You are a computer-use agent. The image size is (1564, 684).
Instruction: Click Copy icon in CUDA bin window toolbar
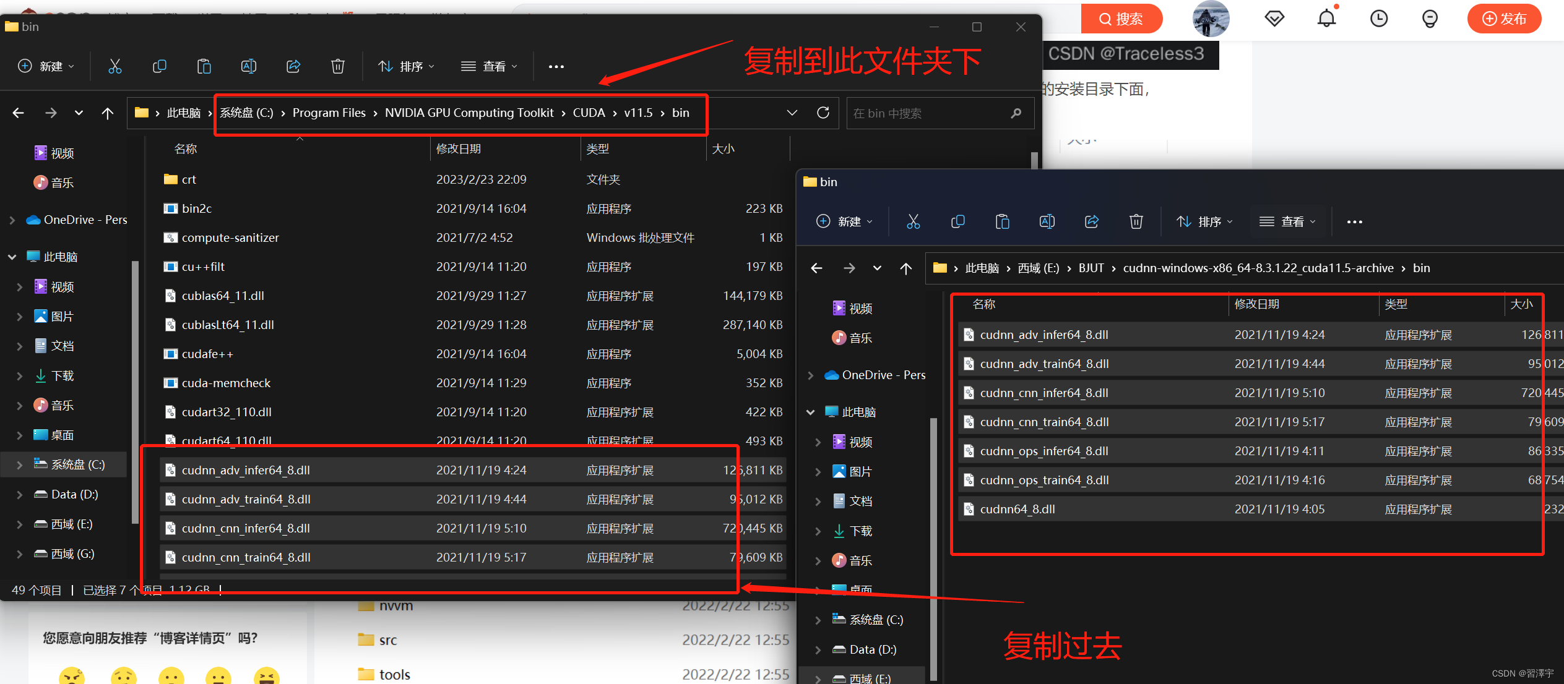point(160,66)
